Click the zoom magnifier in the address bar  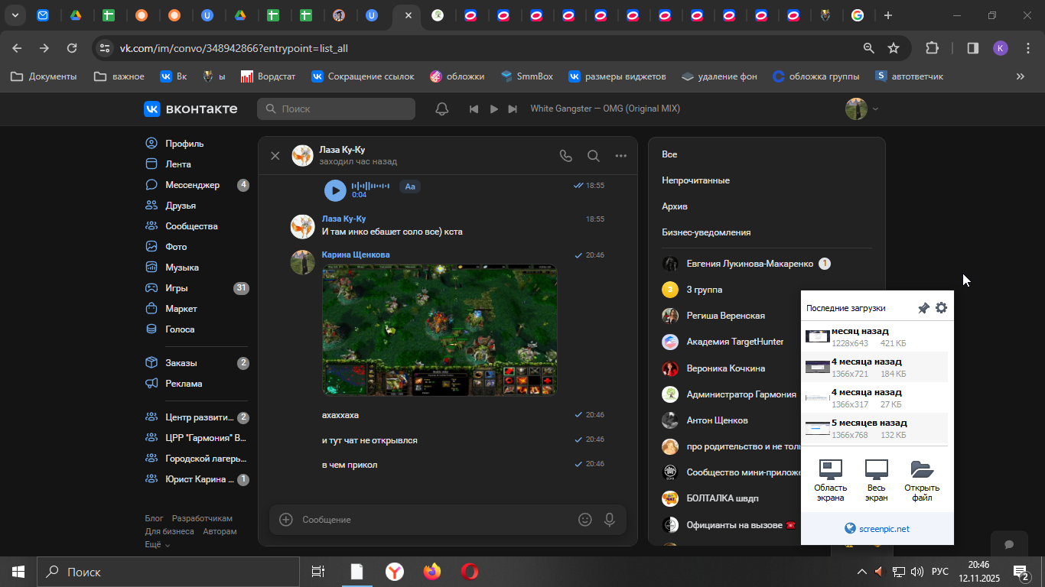869,48
